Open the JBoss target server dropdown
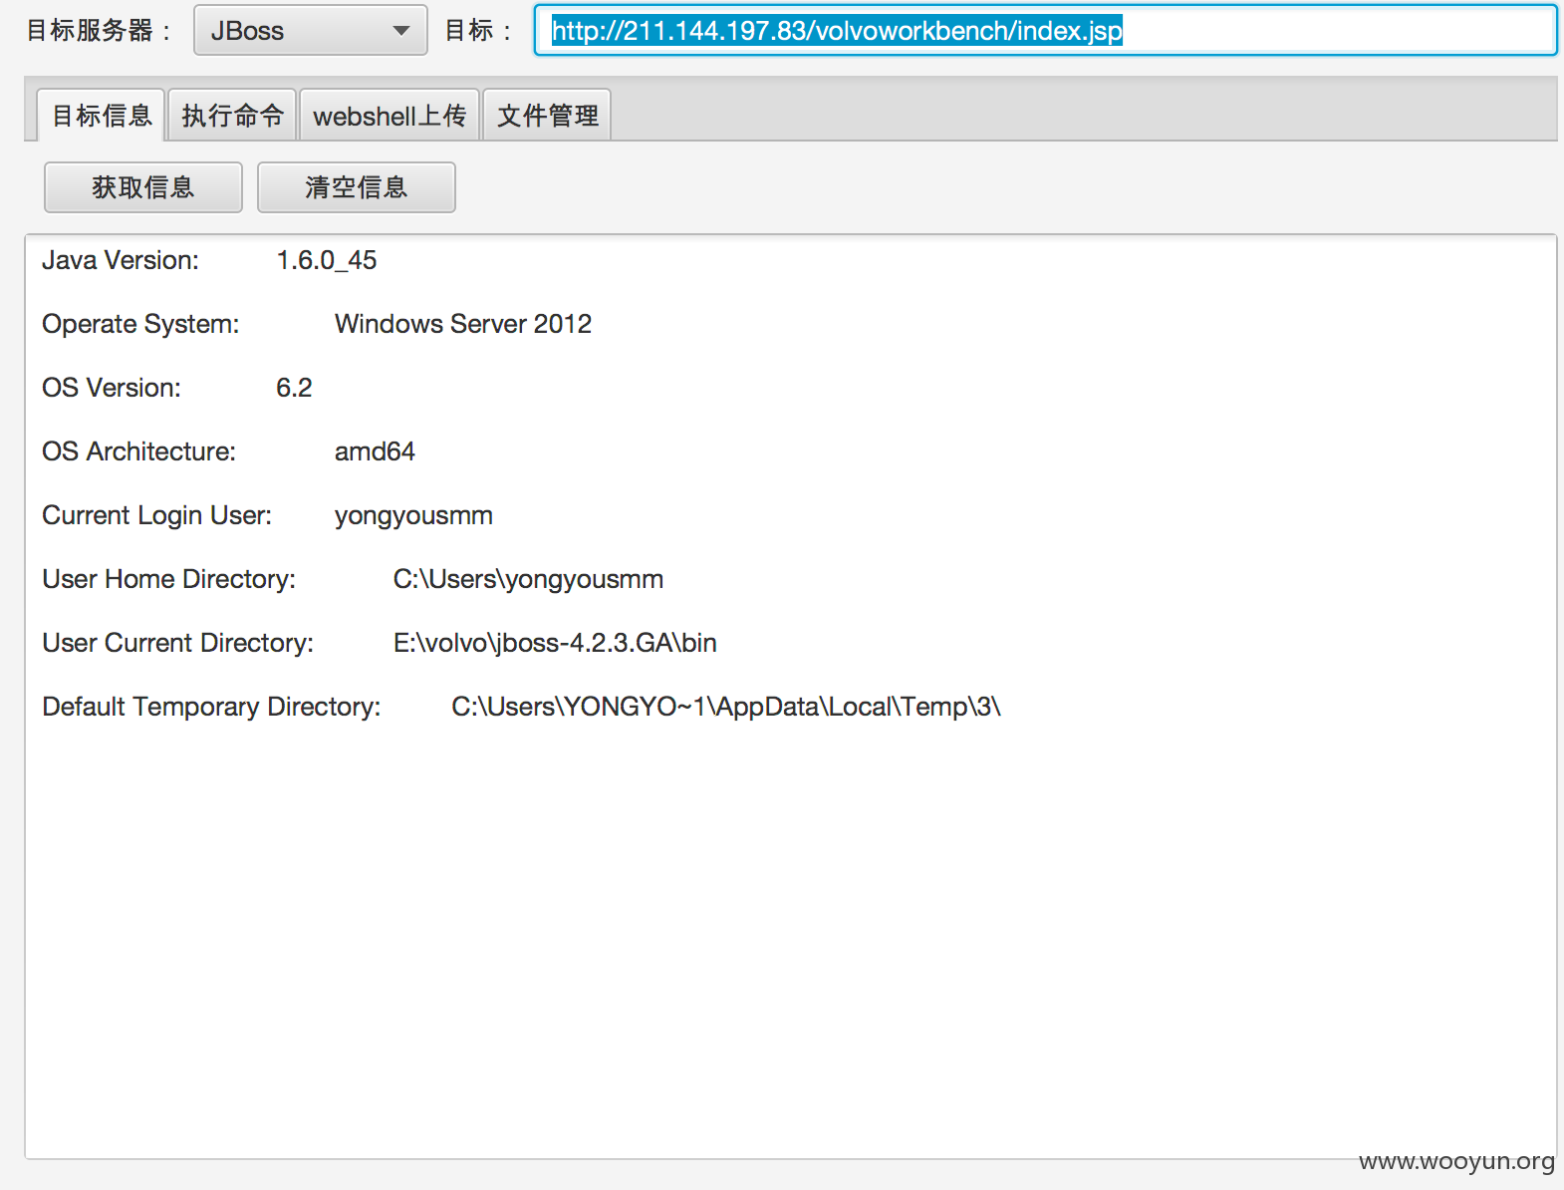Screen dimensions: 1564x1190 pos(310,30)
